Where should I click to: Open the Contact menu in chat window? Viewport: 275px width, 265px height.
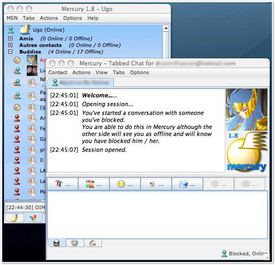pos(58,72)
